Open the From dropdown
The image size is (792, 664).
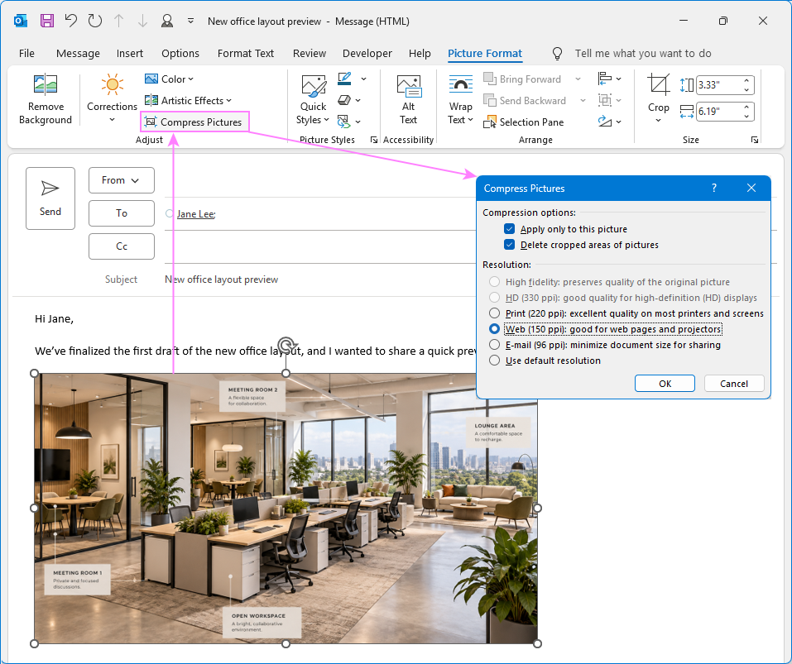point(121,180)
